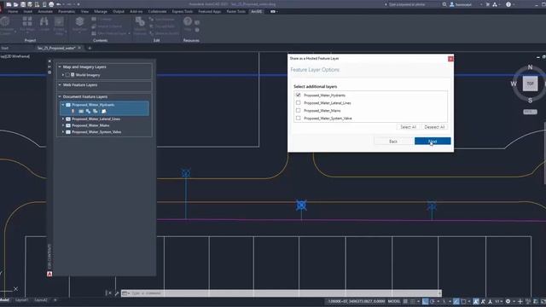Select the Proposed_Water_Mains layer in the panel
Viewport: 546px width, 307px height.
coord(90,125)
